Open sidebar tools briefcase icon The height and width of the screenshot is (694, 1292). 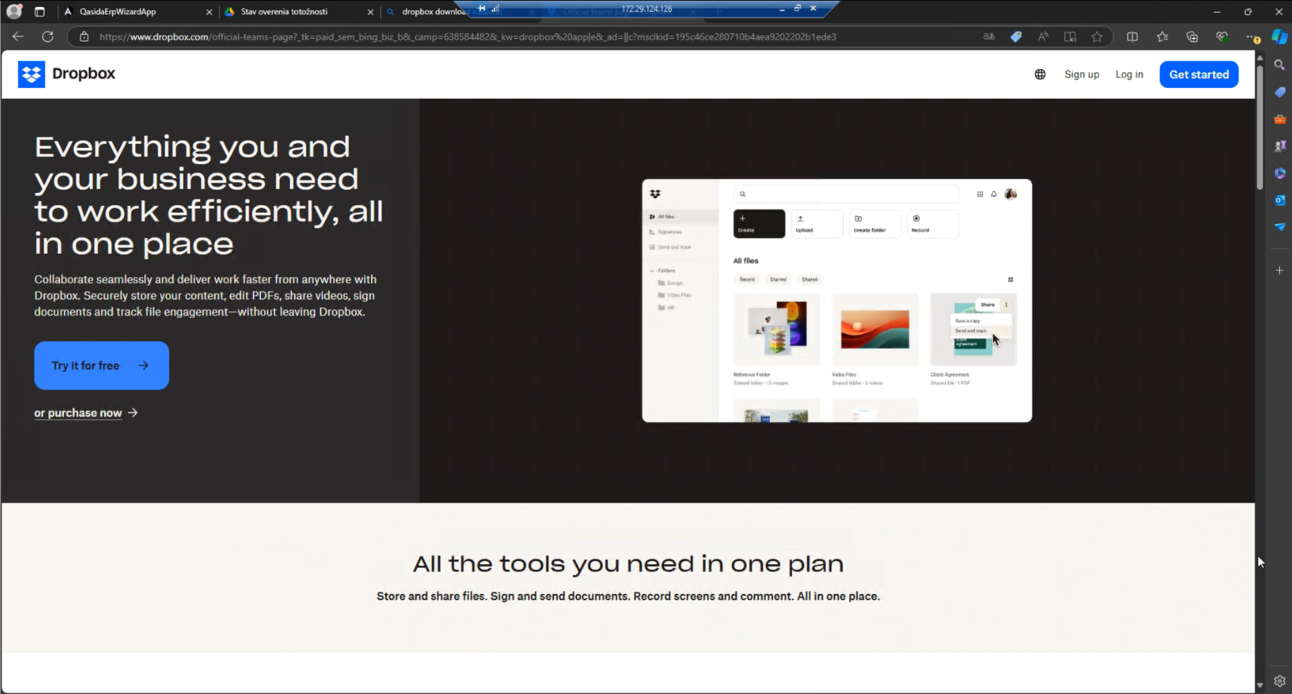coord(1279,119)
